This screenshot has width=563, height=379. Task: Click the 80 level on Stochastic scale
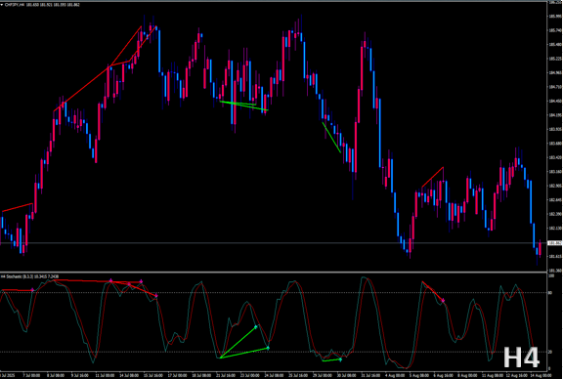tap(550, 293)
